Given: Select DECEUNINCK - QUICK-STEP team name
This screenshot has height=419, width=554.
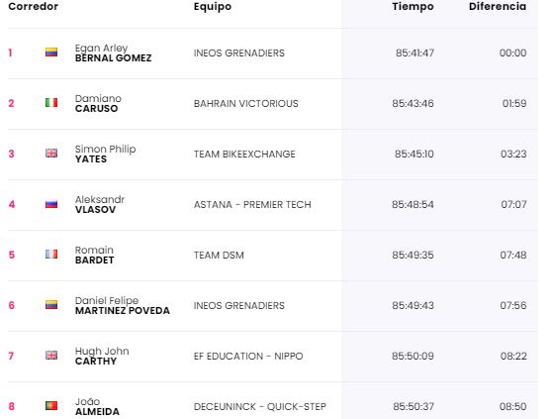Looking at the screenshot, I should (x=259, y=406).
